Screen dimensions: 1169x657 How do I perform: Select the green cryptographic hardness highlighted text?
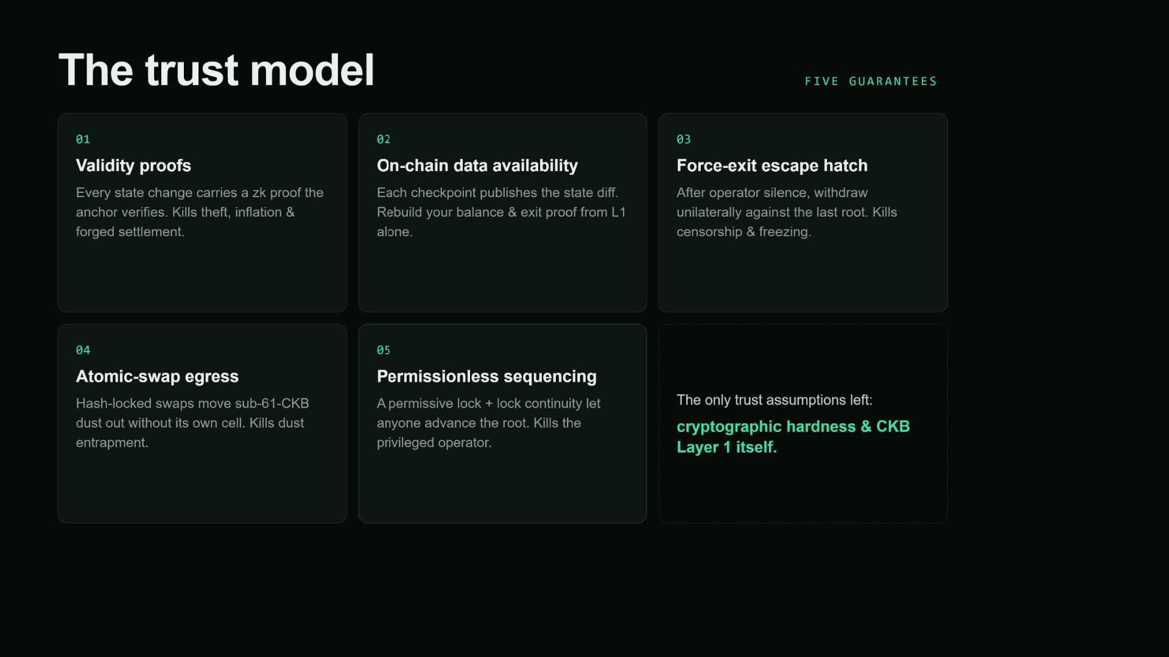793,437
